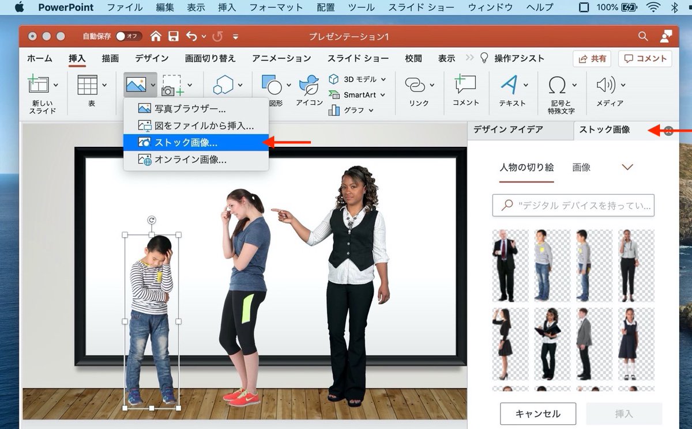Click the New Slide icon
Screen dimensions: 692x429
38,84
